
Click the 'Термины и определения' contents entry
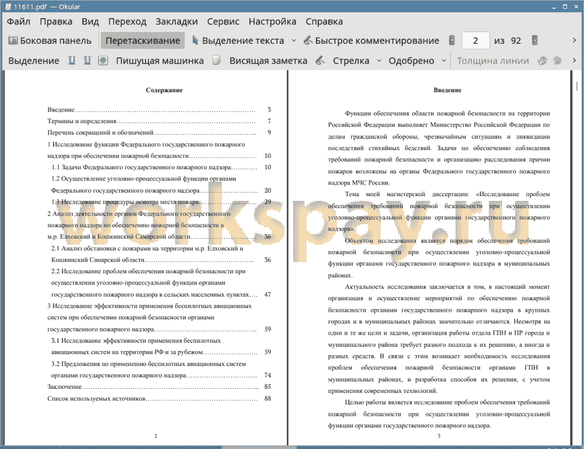[159, 121]
